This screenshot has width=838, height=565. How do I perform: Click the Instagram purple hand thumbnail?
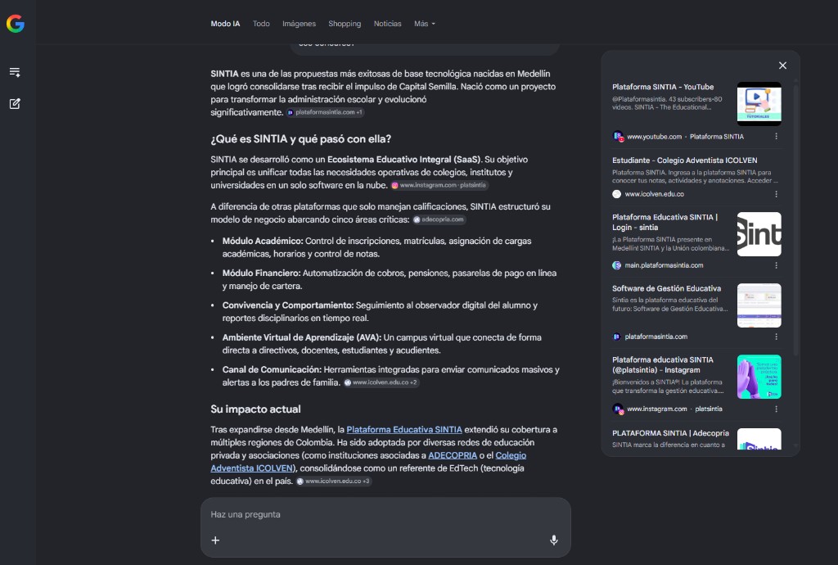pyautogui.click(x=759, y=377)
